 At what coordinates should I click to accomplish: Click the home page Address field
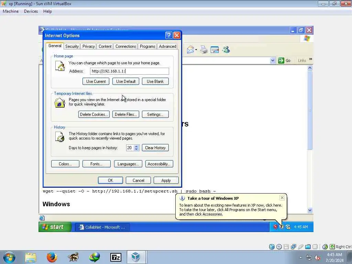click(130, 71)
